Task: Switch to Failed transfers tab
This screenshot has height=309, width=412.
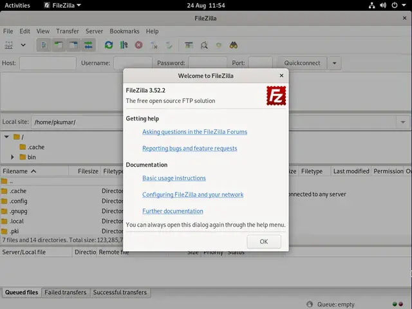Action: pos(66,292)
